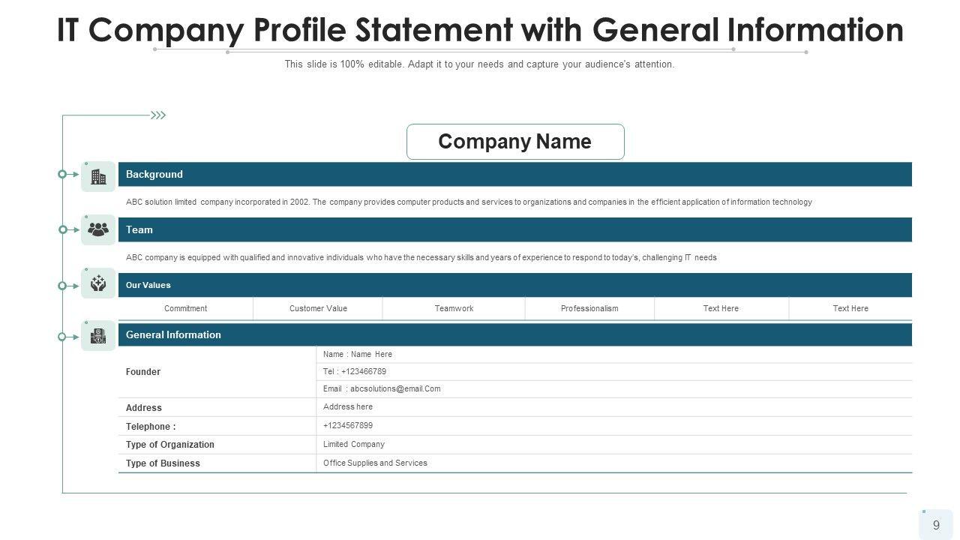Click the Our Values hands icon
This screenshot has height=540, width=960.
coord(98,283)
